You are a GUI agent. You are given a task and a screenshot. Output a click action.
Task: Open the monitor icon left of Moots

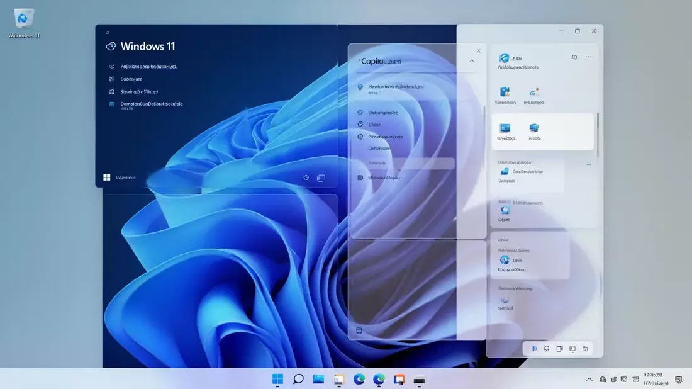coord(505,128)
